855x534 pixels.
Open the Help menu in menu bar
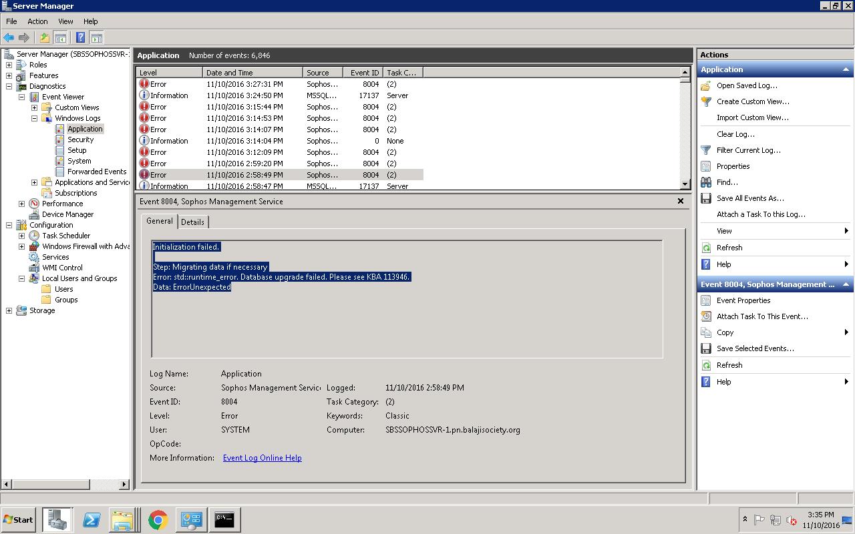tap(90, 21)
